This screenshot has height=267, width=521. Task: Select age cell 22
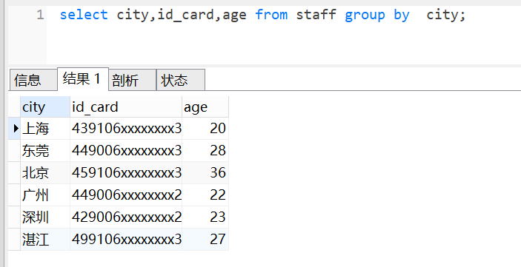[205, 195]
